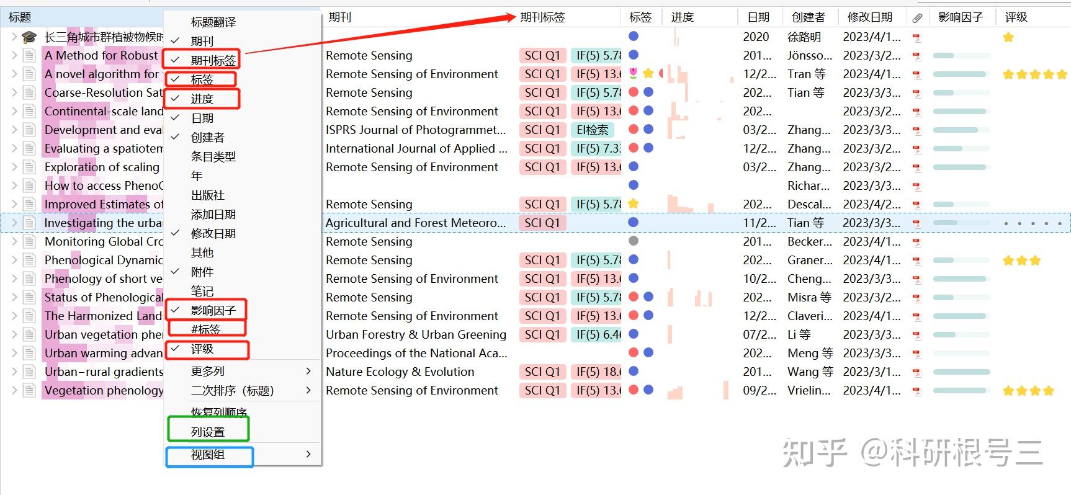Sort by the 影响因子 column header

coord(961,17)
